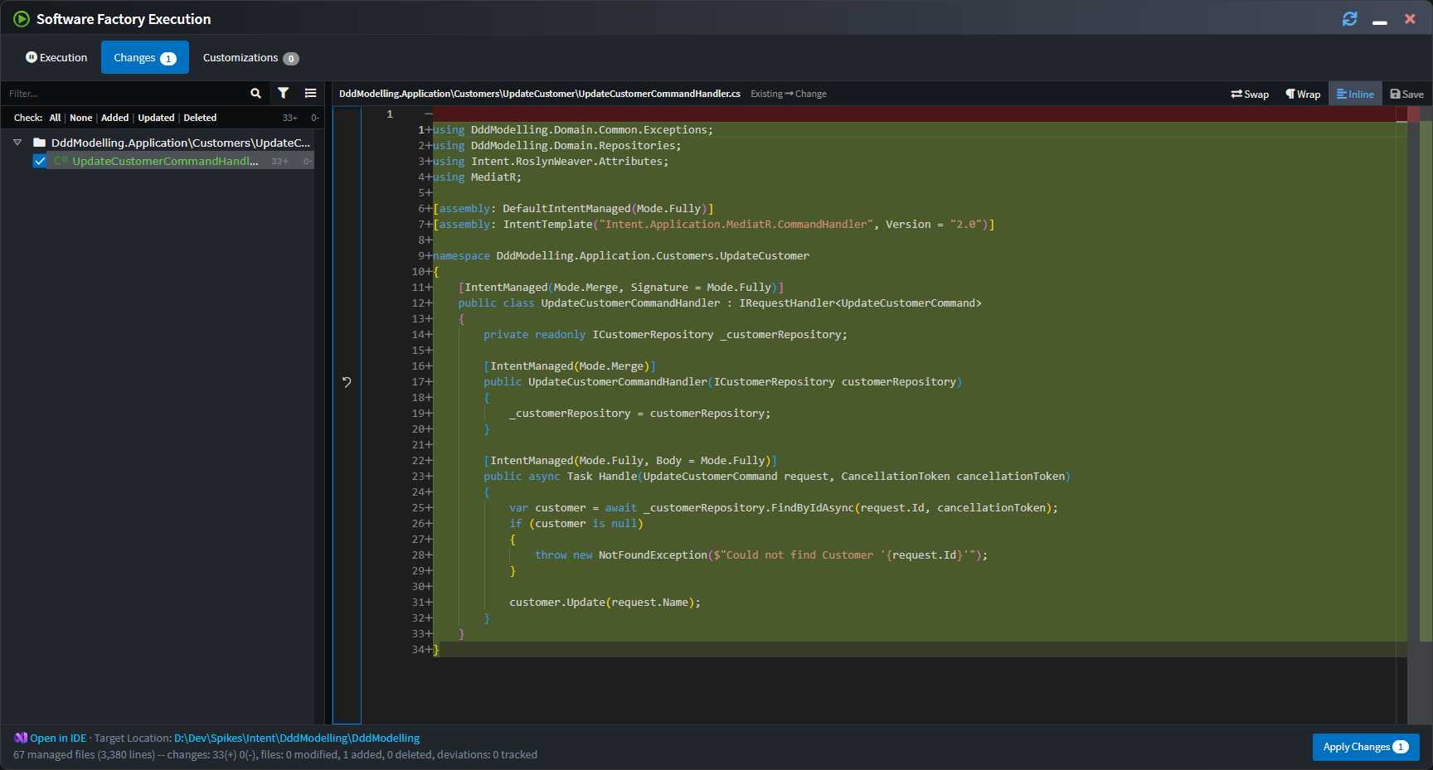Click the Filter input field
This screenshot has width=1433, height=770.
pos(124,94)
